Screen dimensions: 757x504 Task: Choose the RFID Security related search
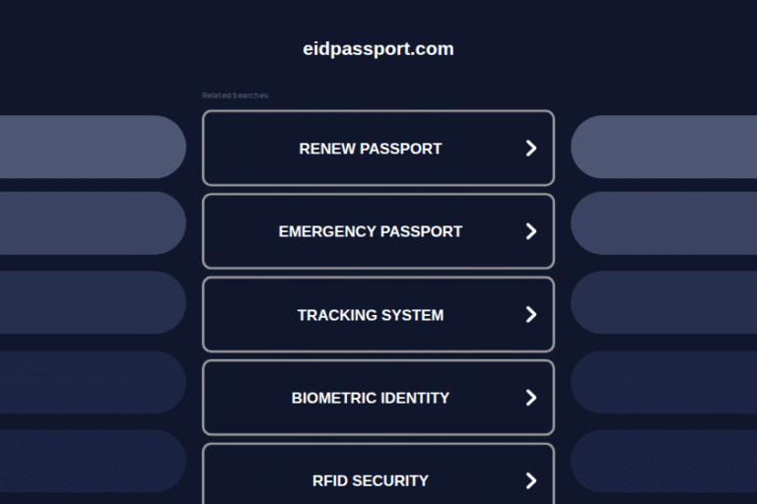coord(371,480)
